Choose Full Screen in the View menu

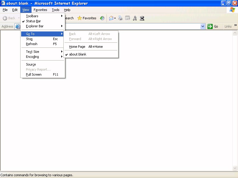[43, 75]
